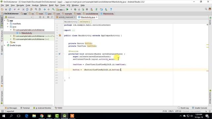Click the Redo arrow icon

pos(19,10)
